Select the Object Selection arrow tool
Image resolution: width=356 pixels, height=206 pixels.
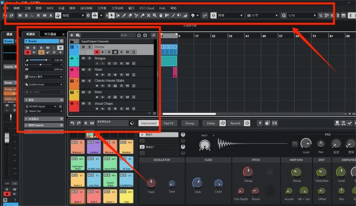coord(111,15)
